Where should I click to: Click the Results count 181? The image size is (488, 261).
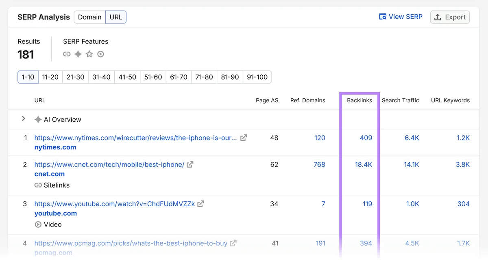click(x=26, y=54)
